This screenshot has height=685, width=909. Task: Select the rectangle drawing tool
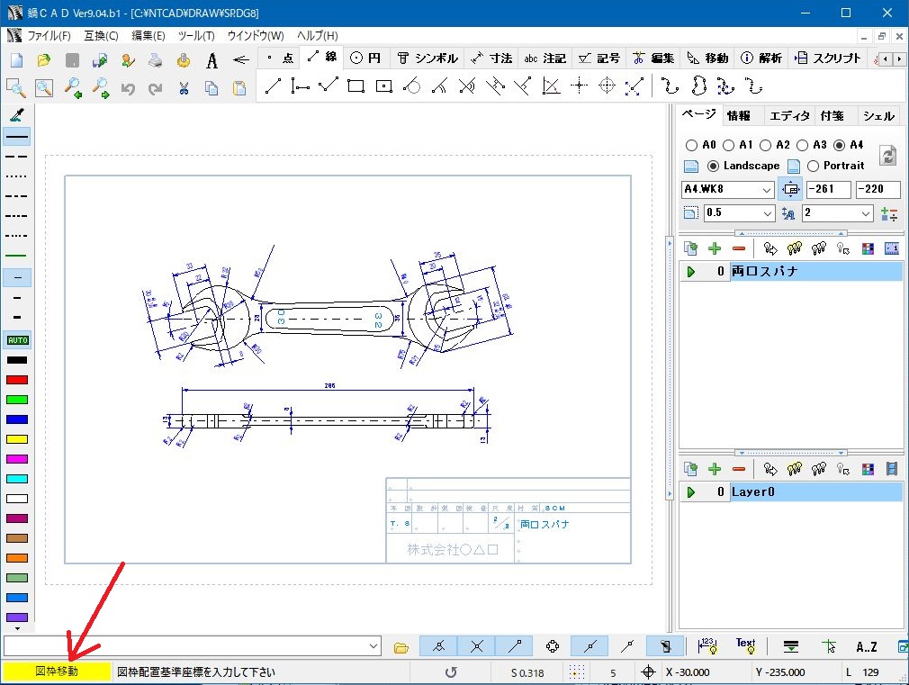coord(355,86)
